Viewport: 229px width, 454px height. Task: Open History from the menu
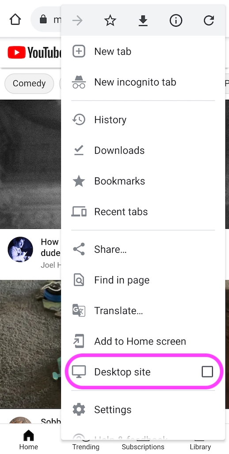(143, 120)
